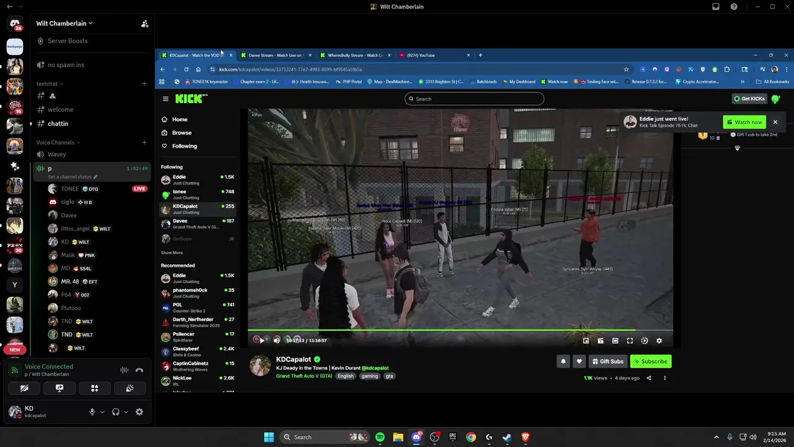794x447 pixels.
Task: Disconnect from voice with hang-up icon
Action: [140, 370]
